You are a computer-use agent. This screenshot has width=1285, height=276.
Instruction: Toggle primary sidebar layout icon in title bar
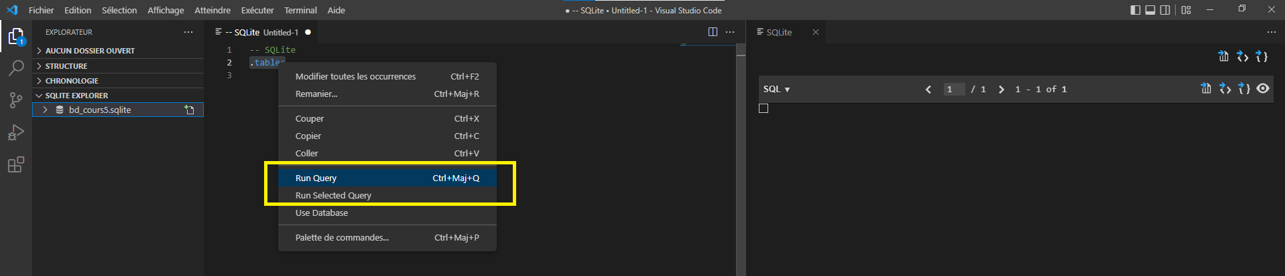coord(1135,10)
